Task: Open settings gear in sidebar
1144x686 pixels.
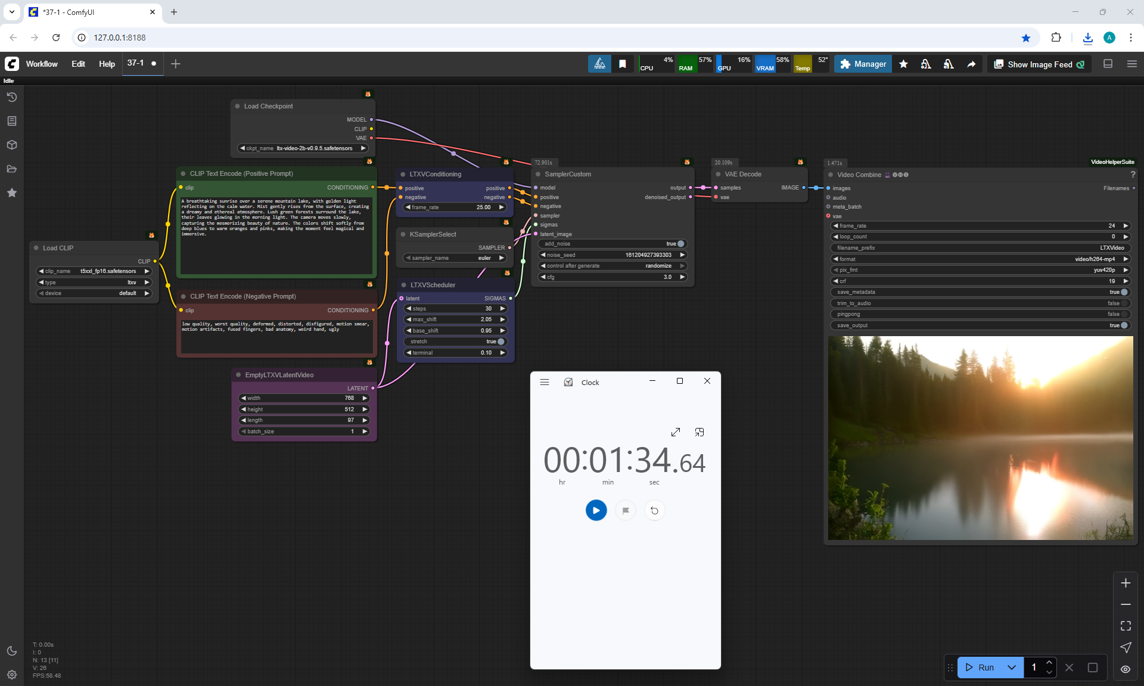Action: 12,675
